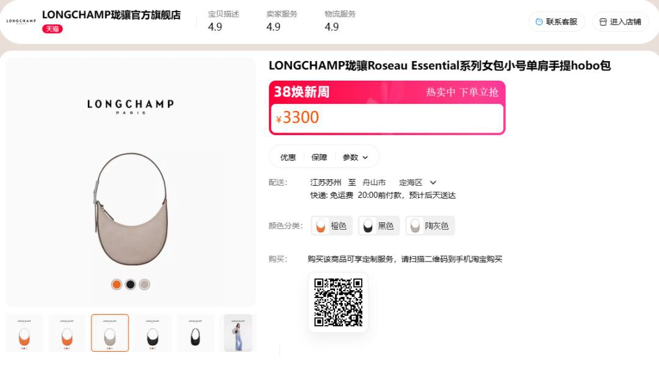
Task: Click the orange bag icon on 橙色
Action: click(x=321, y=225)
